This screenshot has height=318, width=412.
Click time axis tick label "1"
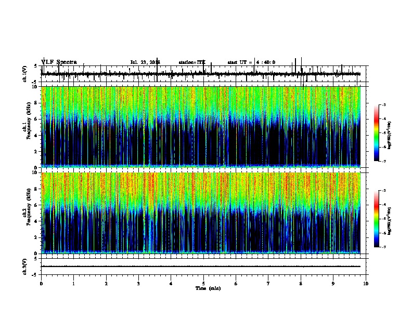[74, 284]
